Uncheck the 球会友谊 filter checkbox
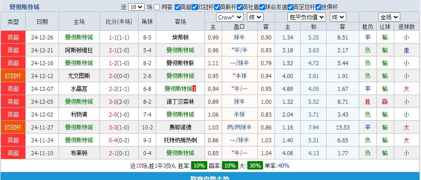This screenshot has width=421, height=180. click(263, 7)
